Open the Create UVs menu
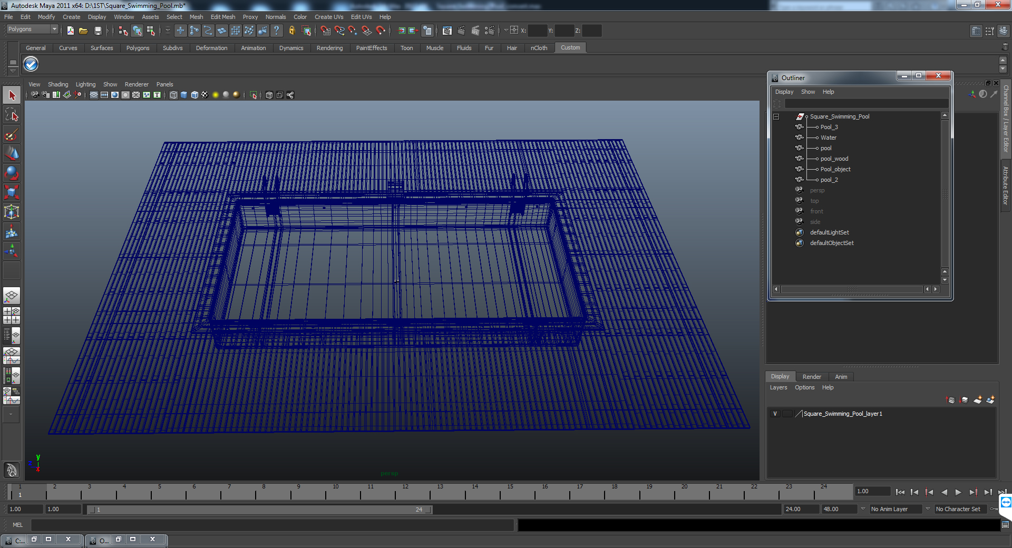The image size is (1012, 548). (x=329, y=17)
